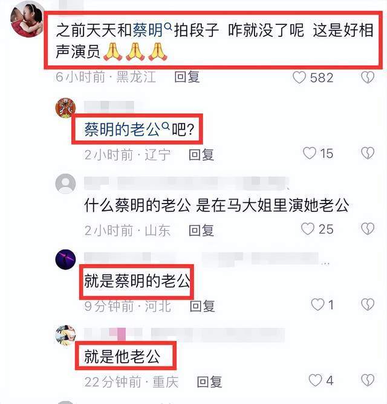Like the 河北 comment with 1 like
Viewport: 387px width, 404px height.
click(317, 305)
